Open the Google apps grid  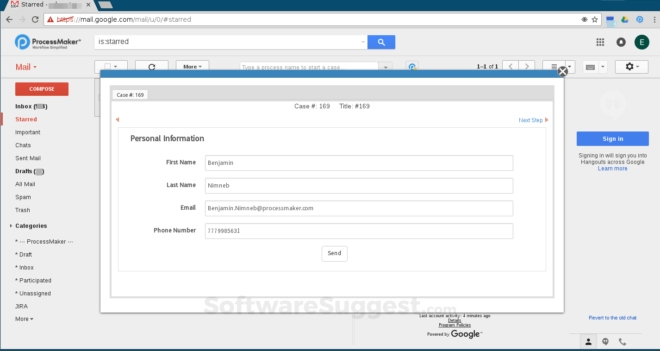(600, 42)
